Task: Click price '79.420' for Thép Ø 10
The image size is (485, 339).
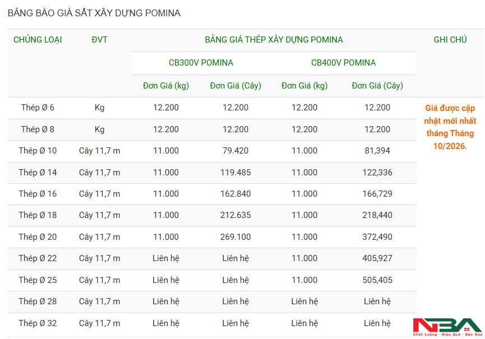Action: pyautogui.click(x=235, y=151)
